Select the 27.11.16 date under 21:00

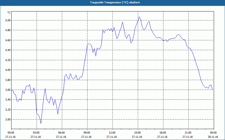click(x=188, y=137)
